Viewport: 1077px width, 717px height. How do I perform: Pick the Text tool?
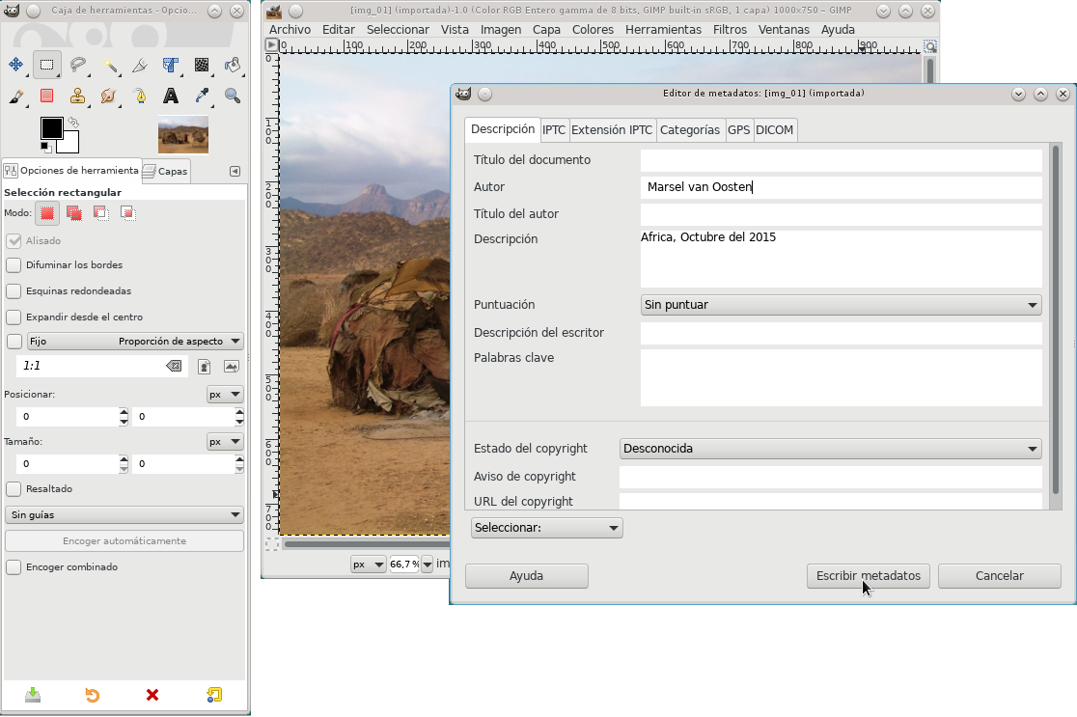171,97
